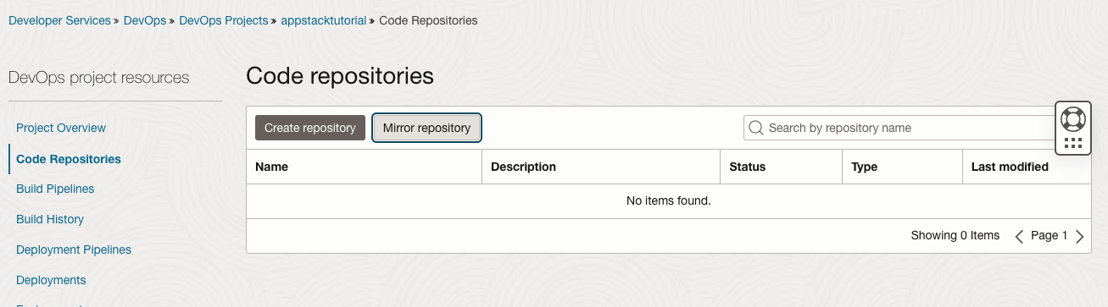This screenshot has height=307, width=1108.
Task: Go to previous page arrow
Action: tap(1020, 236)
